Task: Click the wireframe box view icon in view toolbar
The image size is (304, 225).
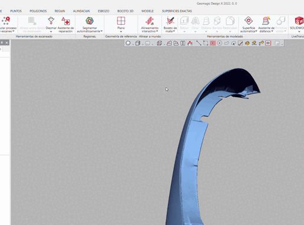Action: coord(159,43)
